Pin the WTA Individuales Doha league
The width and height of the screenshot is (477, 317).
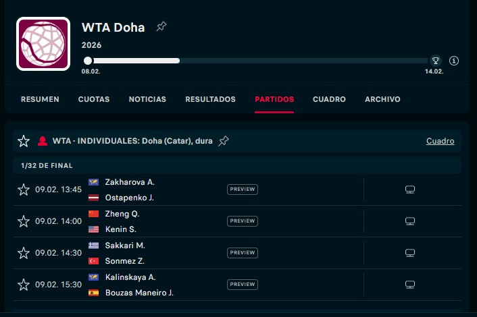click(224, 141)
